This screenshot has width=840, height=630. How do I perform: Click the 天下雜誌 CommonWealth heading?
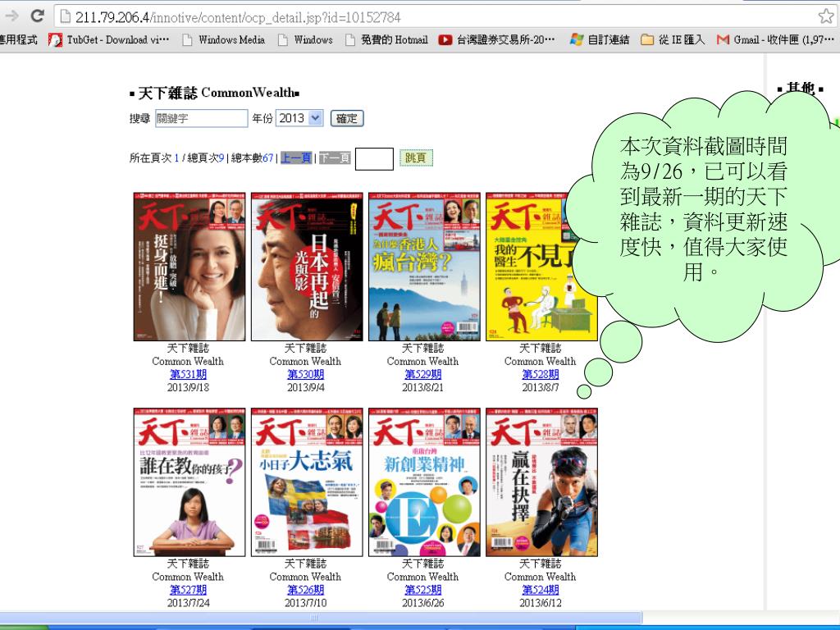tap(214, 93)
